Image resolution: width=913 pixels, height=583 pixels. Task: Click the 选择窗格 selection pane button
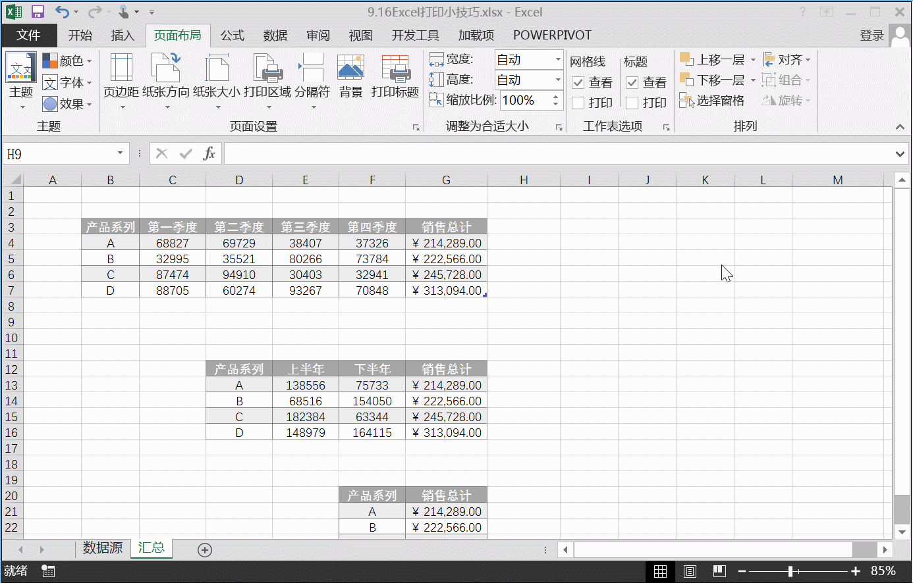[712, 101]
